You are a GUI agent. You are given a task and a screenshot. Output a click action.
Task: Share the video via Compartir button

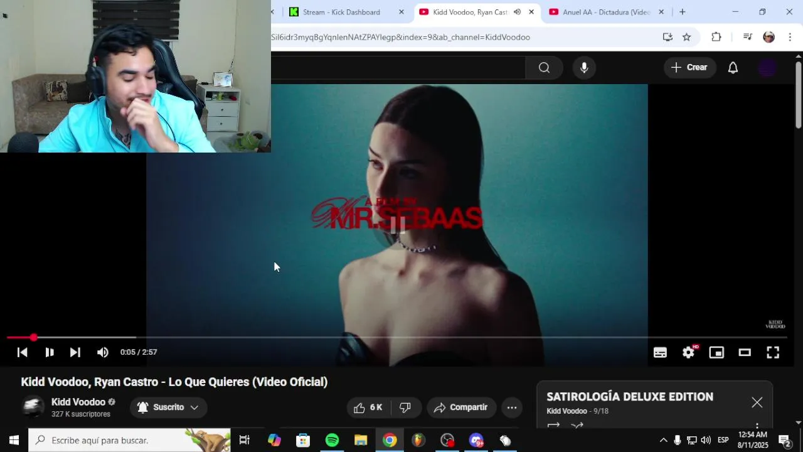[x=461, y=407]
